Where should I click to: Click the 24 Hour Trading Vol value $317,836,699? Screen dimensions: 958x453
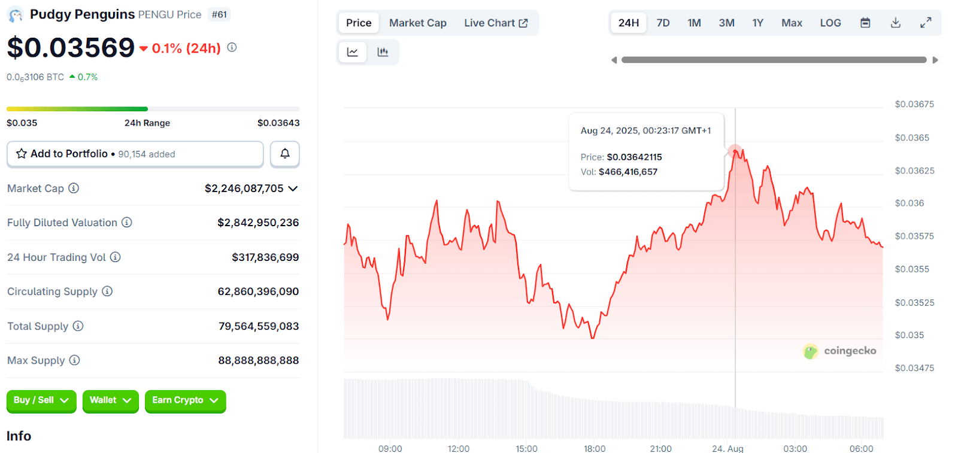pos(265,257)
